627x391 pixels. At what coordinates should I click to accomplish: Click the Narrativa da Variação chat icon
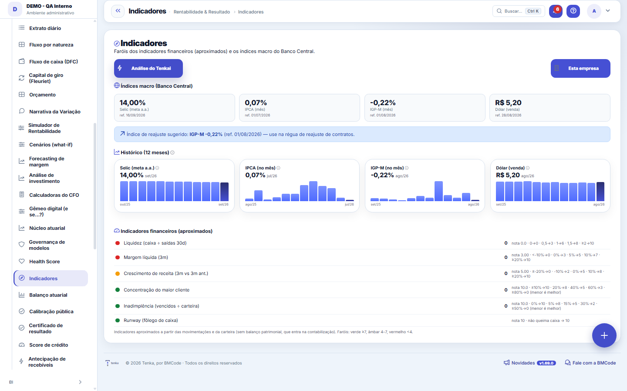tap(21, 111)
